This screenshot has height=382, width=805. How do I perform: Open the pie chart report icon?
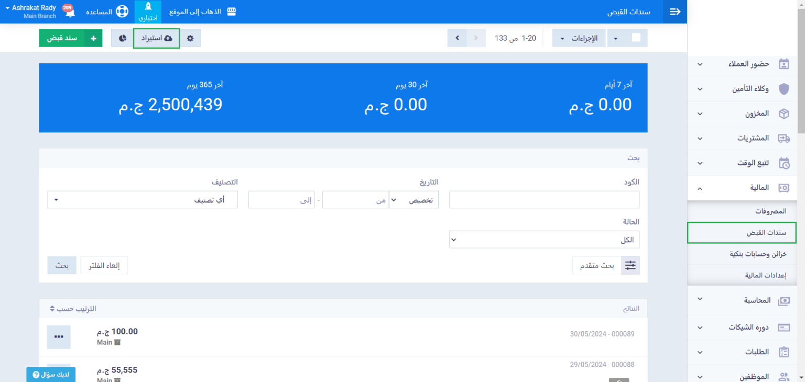[x=122, y=38]
